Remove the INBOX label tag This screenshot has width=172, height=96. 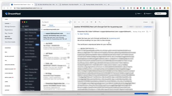point(134,27)
